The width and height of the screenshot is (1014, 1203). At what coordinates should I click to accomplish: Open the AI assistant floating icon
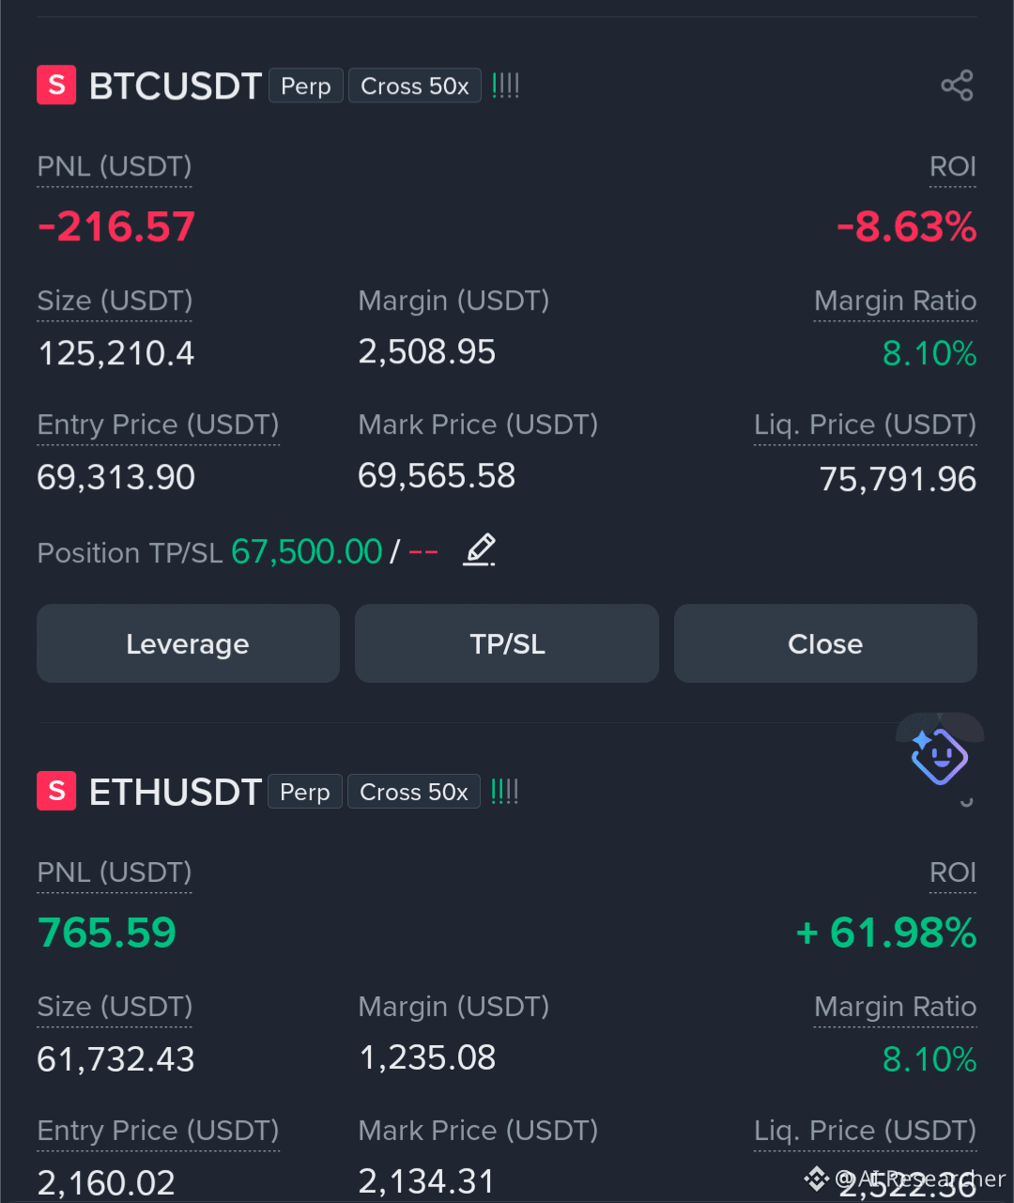(940, 756)
